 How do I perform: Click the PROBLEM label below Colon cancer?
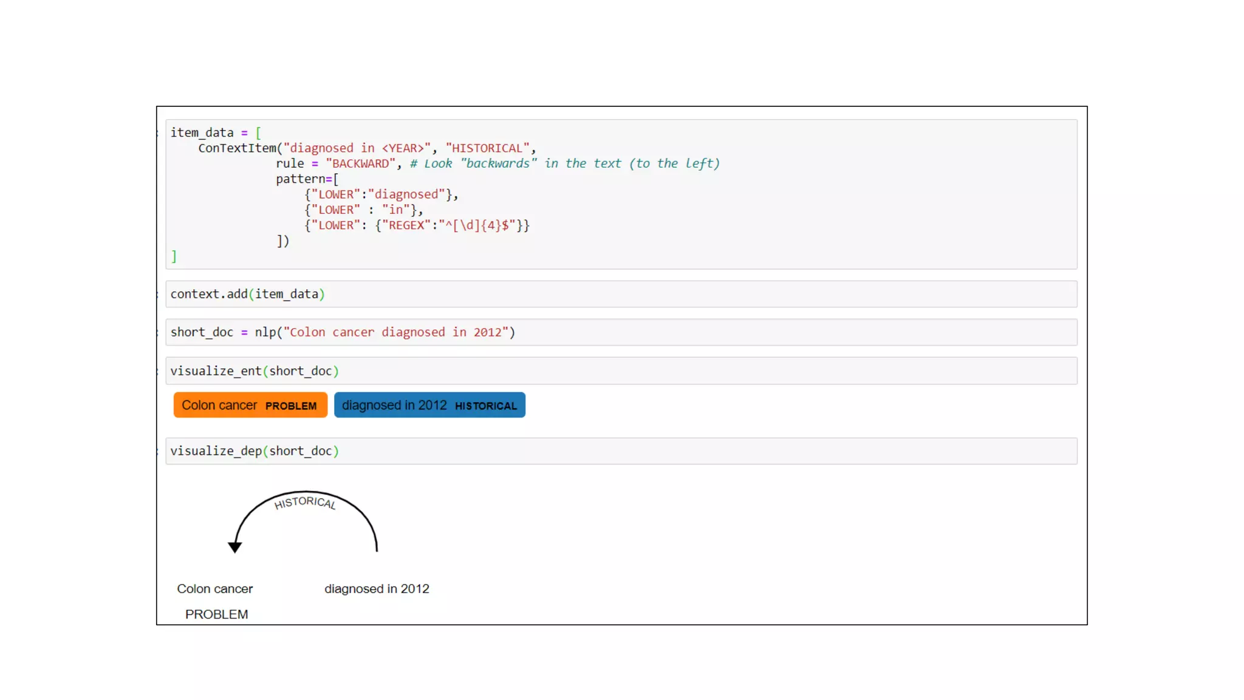[x=216, y=614]
